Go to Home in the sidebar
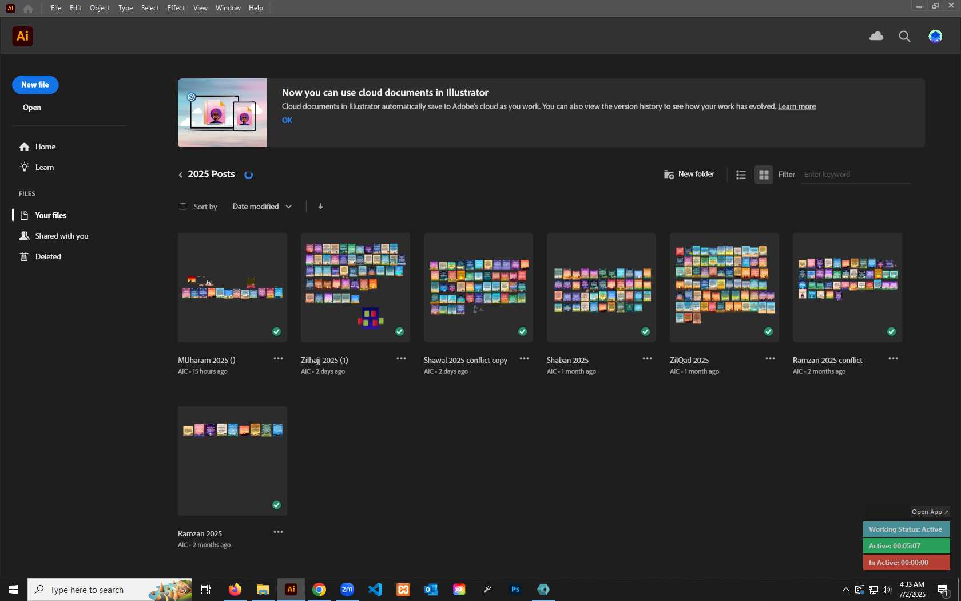Screen dimensions: 961x601 click(38, 147)
